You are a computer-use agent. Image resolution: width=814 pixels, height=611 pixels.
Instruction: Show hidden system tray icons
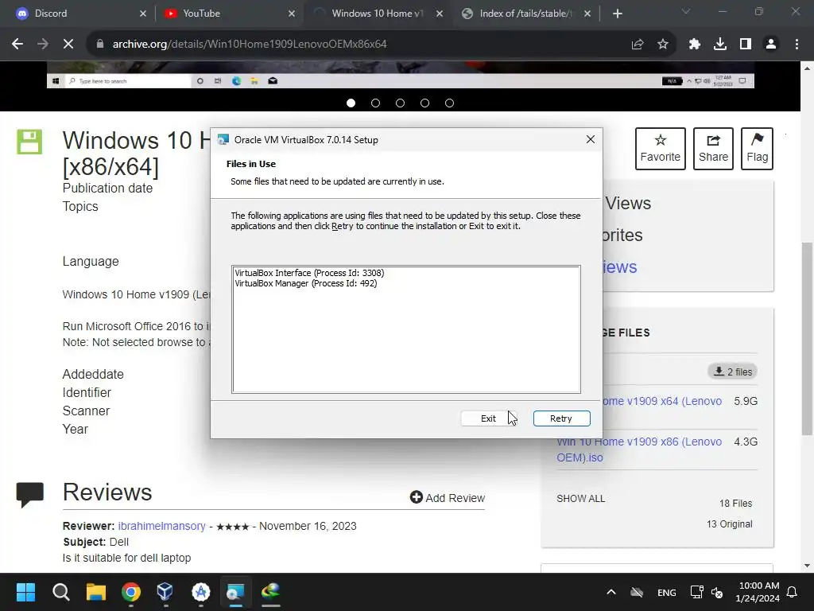tap(611, 592)
